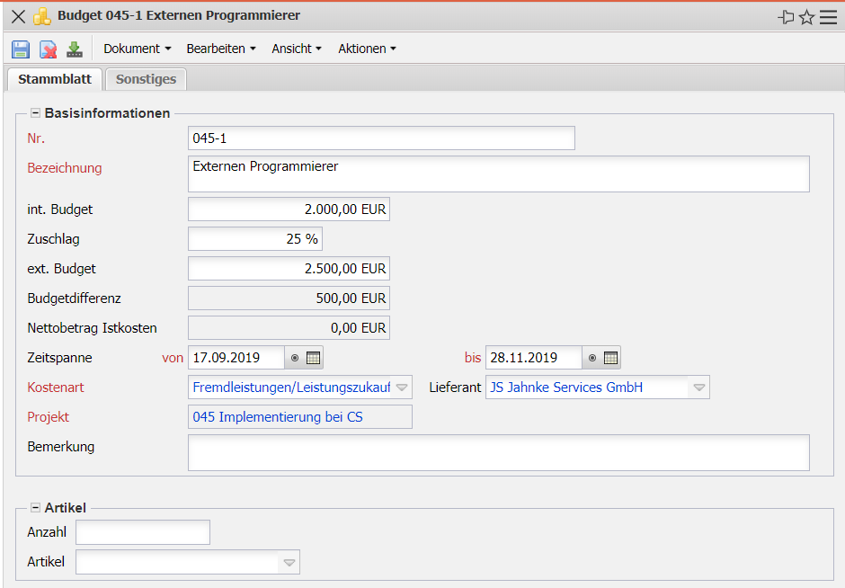Click the delete icon with red X

[49, 49]
